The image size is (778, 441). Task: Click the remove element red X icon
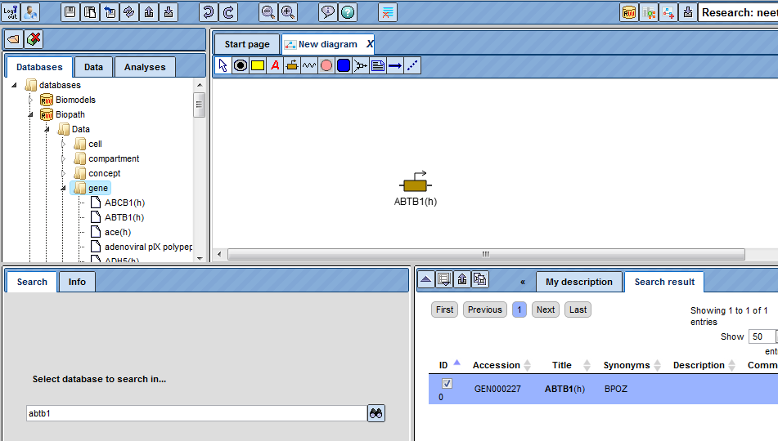pos(34,39)
